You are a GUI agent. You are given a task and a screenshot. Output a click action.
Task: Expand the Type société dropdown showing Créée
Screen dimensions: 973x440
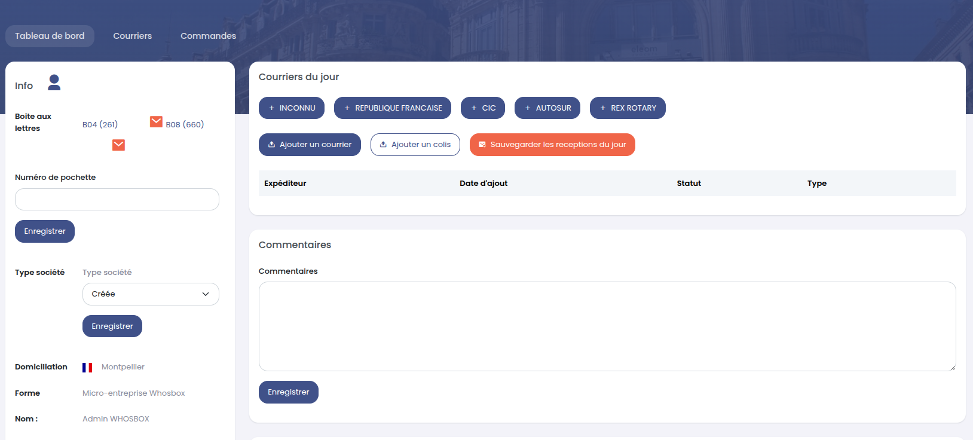click(x=151, y=294)
